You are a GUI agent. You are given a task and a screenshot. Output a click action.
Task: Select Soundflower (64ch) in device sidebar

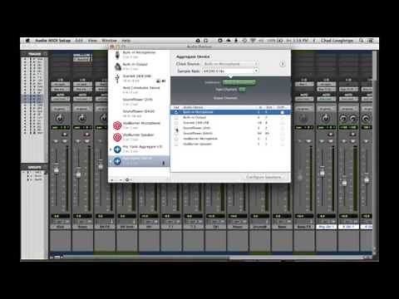(x=139, y=113)
